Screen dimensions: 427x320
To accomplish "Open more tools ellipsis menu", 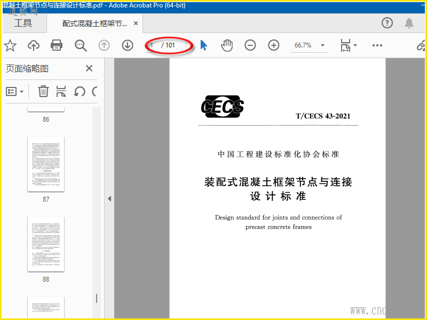I will 377,45.
